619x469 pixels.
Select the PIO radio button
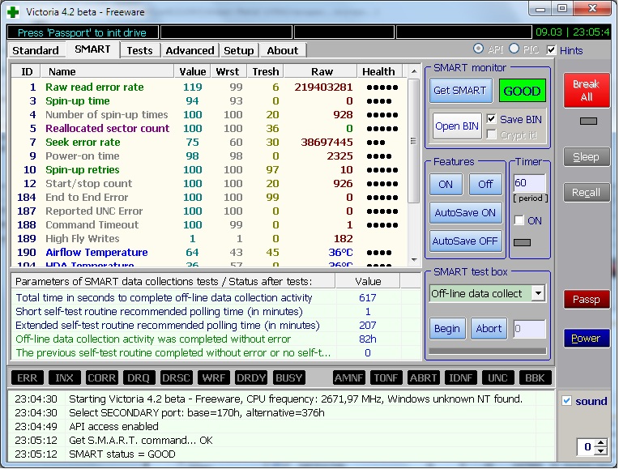coord(514,50)
